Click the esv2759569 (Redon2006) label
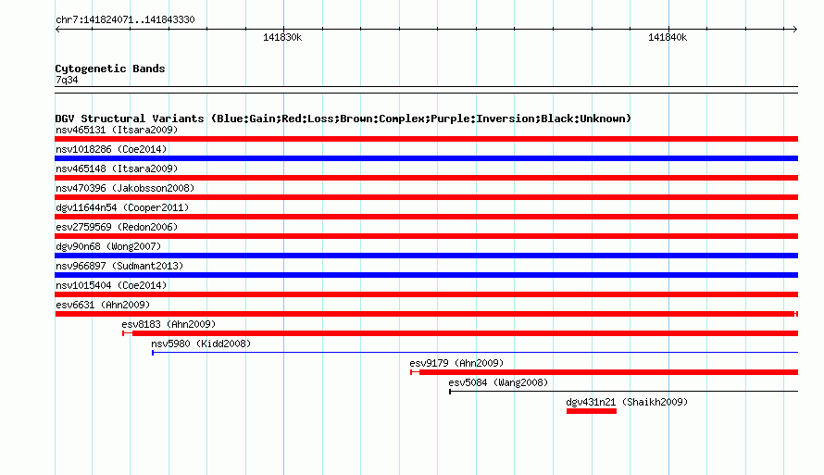 pyautogui.click(x=117, y=227)
